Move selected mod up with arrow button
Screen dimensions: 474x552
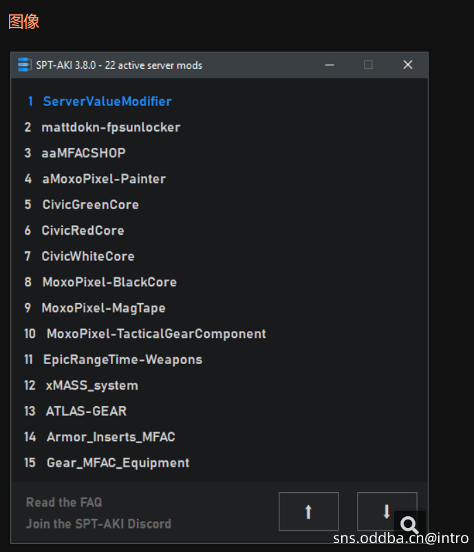(x=309, y=511)
